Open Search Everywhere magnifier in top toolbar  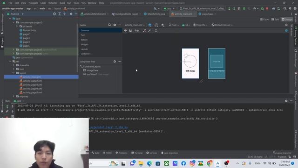(x=284, y=8)
